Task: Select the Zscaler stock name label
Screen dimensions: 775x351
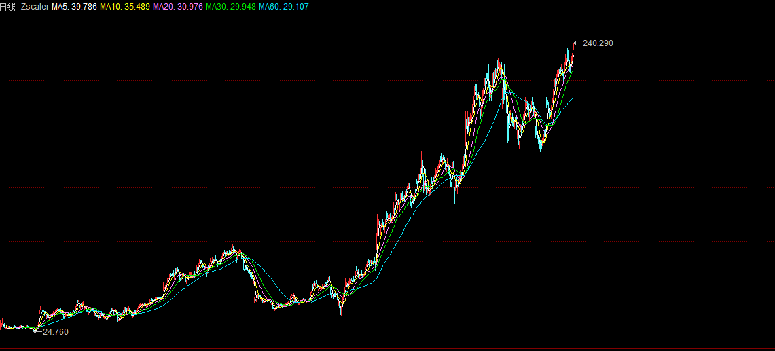Action: [35, 5]
